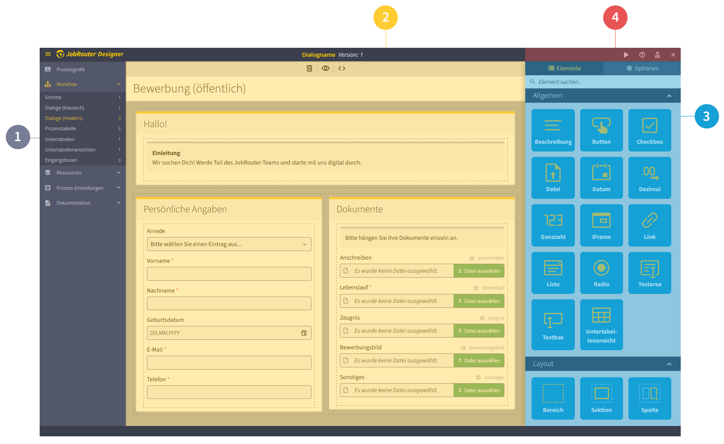The height and width of the screenshot is (444, 724).
Task: Collapse the Layout section
Action: (669, 364)
